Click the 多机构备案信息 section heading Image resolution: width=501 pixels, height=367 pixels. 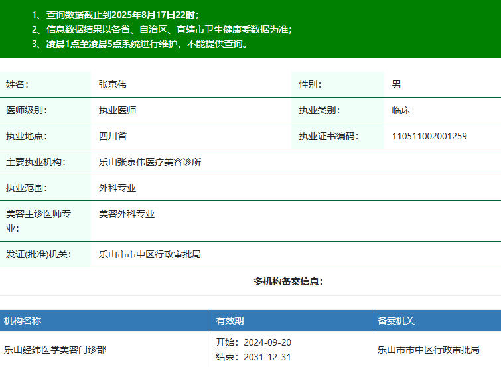point(288,281)
